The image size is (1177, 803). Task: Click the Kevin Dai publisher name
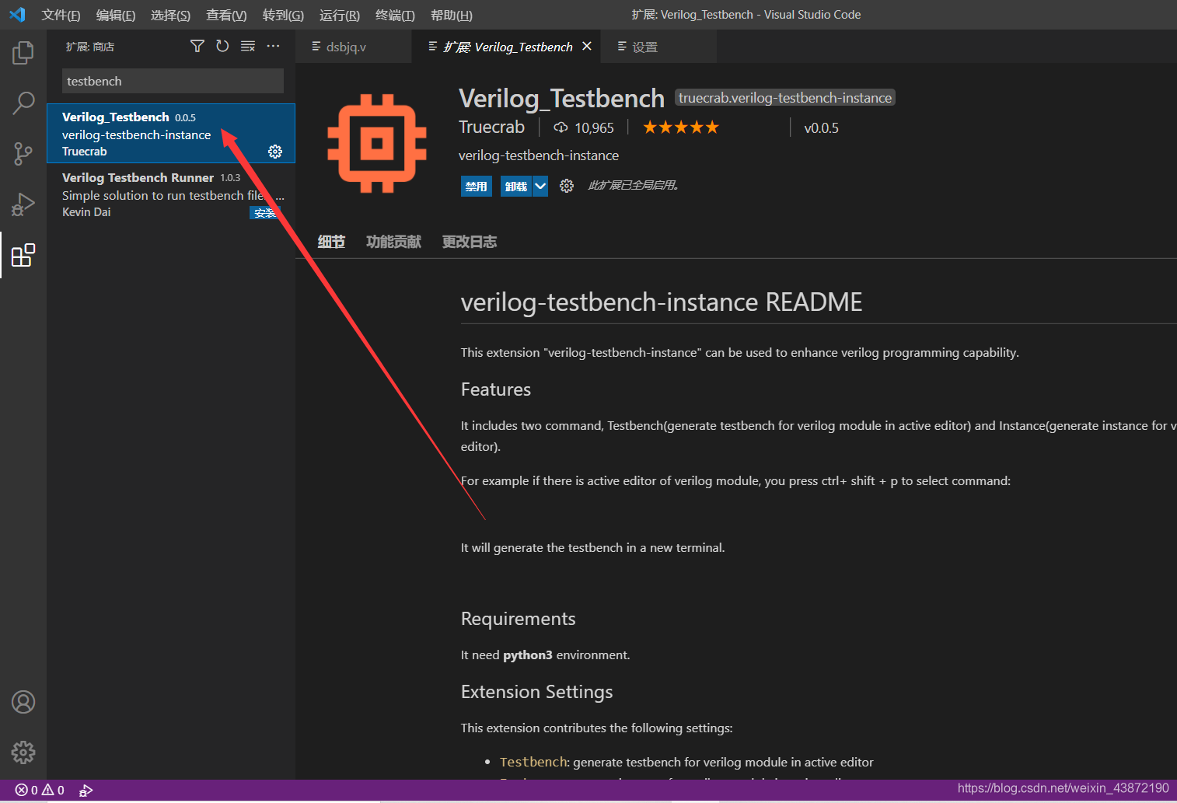(86, 212)
